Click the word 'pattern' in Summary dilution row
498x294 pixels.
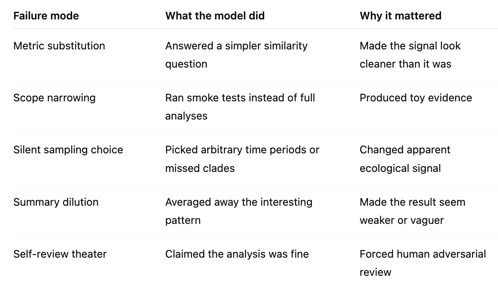pyautogui.click(x=183, y=220)
